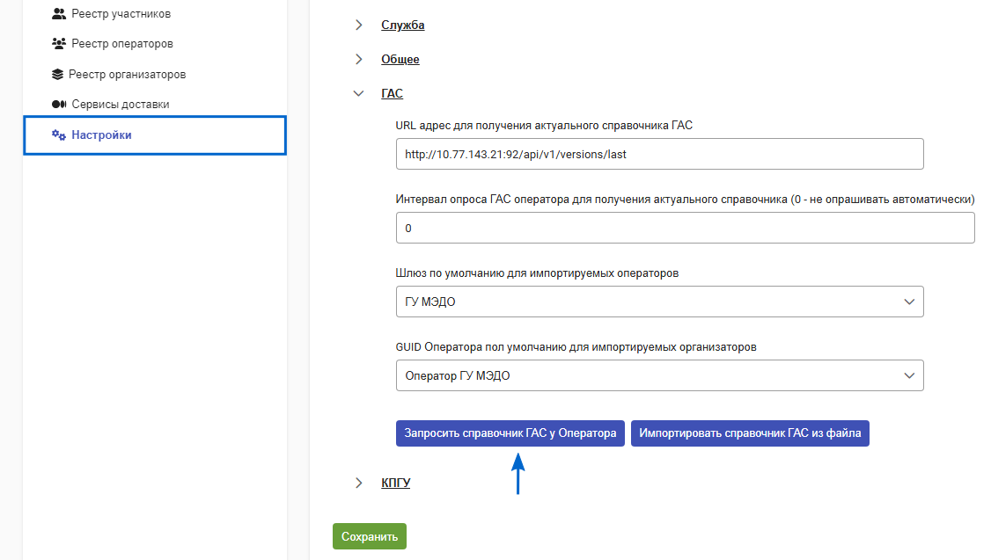Viewport: 991px width, 560px height.
Task: Click the Реестр участников people icon
Action: pos(59,13)
